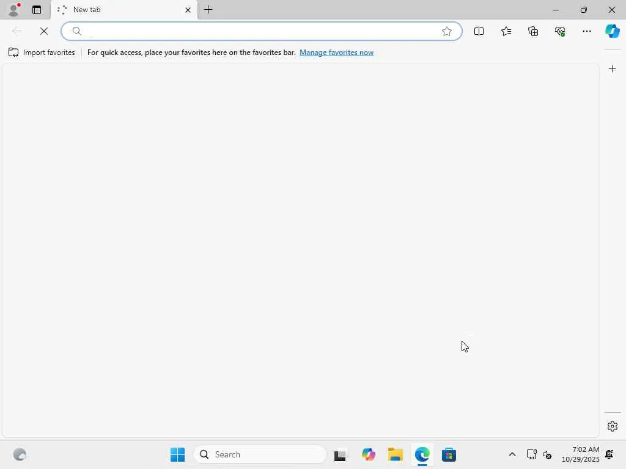Open File Explorer from taskbar
Viewport: 626px width, 469px height.
click(396, 454)
